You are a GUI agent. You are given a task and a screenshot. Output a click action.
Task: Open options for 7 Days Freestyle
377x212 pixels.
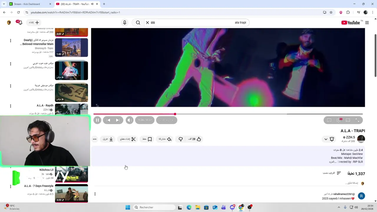tap(10, 186)
